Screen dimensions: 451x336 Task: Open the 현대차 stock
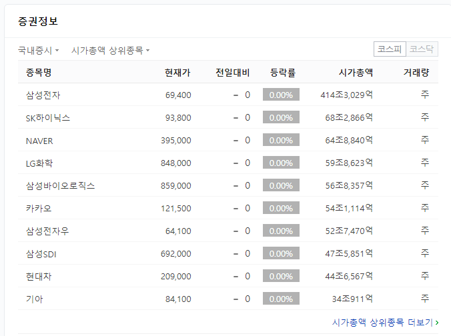pos(39,277)
